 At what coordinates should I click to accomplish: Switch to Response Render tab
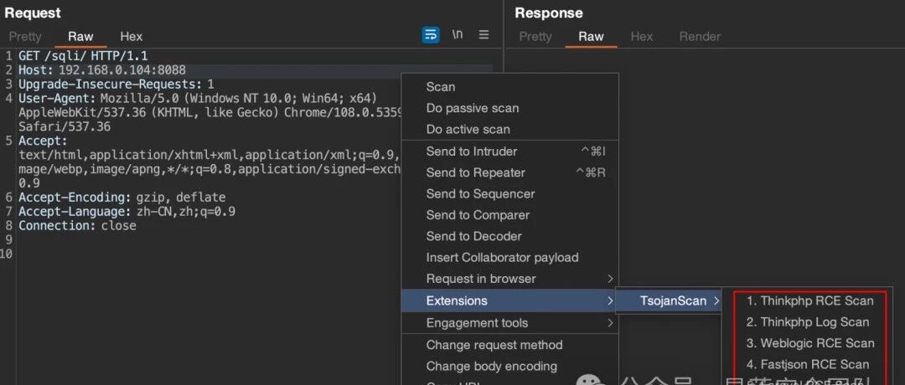coord(700,36)
